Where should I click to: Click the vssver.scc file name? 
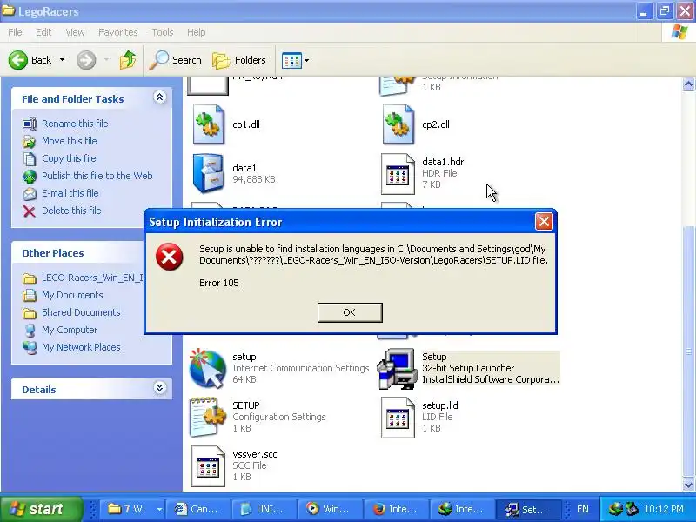click(255, 454)
